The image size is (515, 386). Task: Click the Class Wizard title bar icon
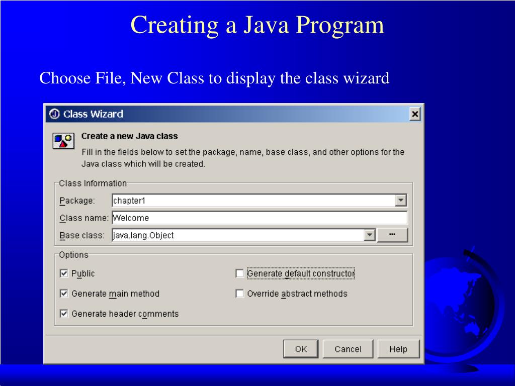pos(54,114)
